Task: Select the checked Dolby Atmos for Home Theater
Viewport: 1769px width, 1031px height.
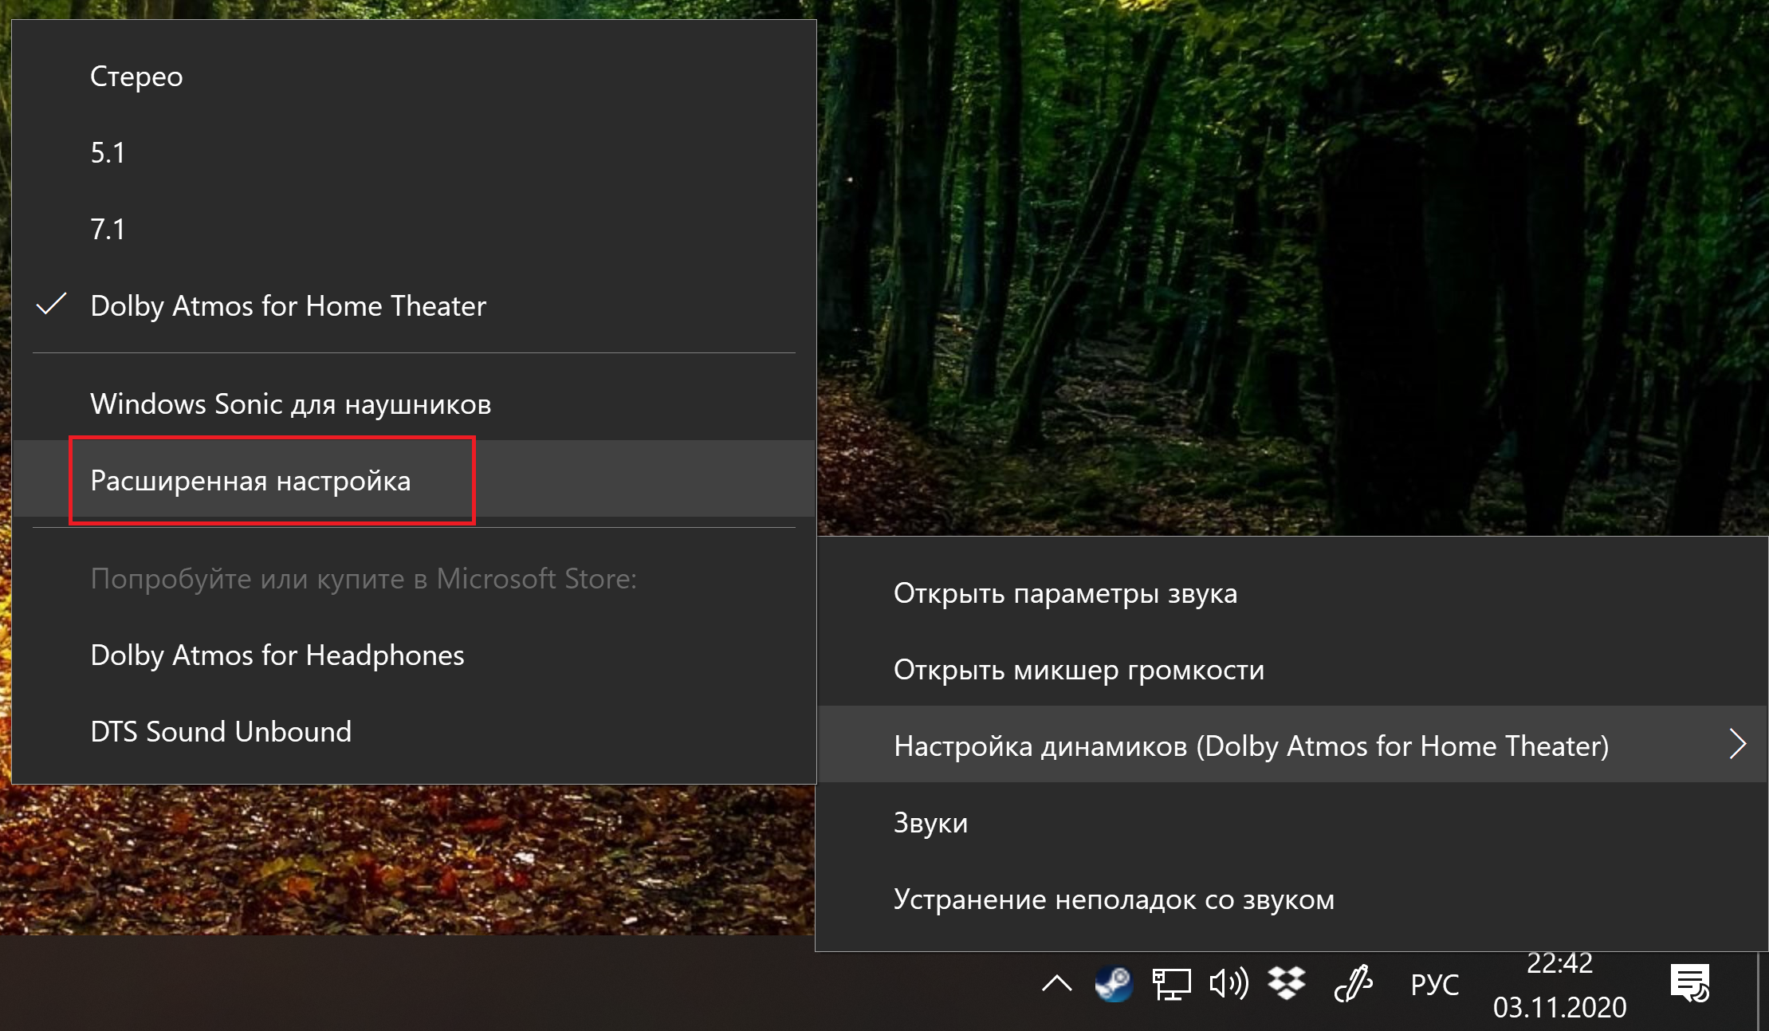Action: tap(288, 306)
